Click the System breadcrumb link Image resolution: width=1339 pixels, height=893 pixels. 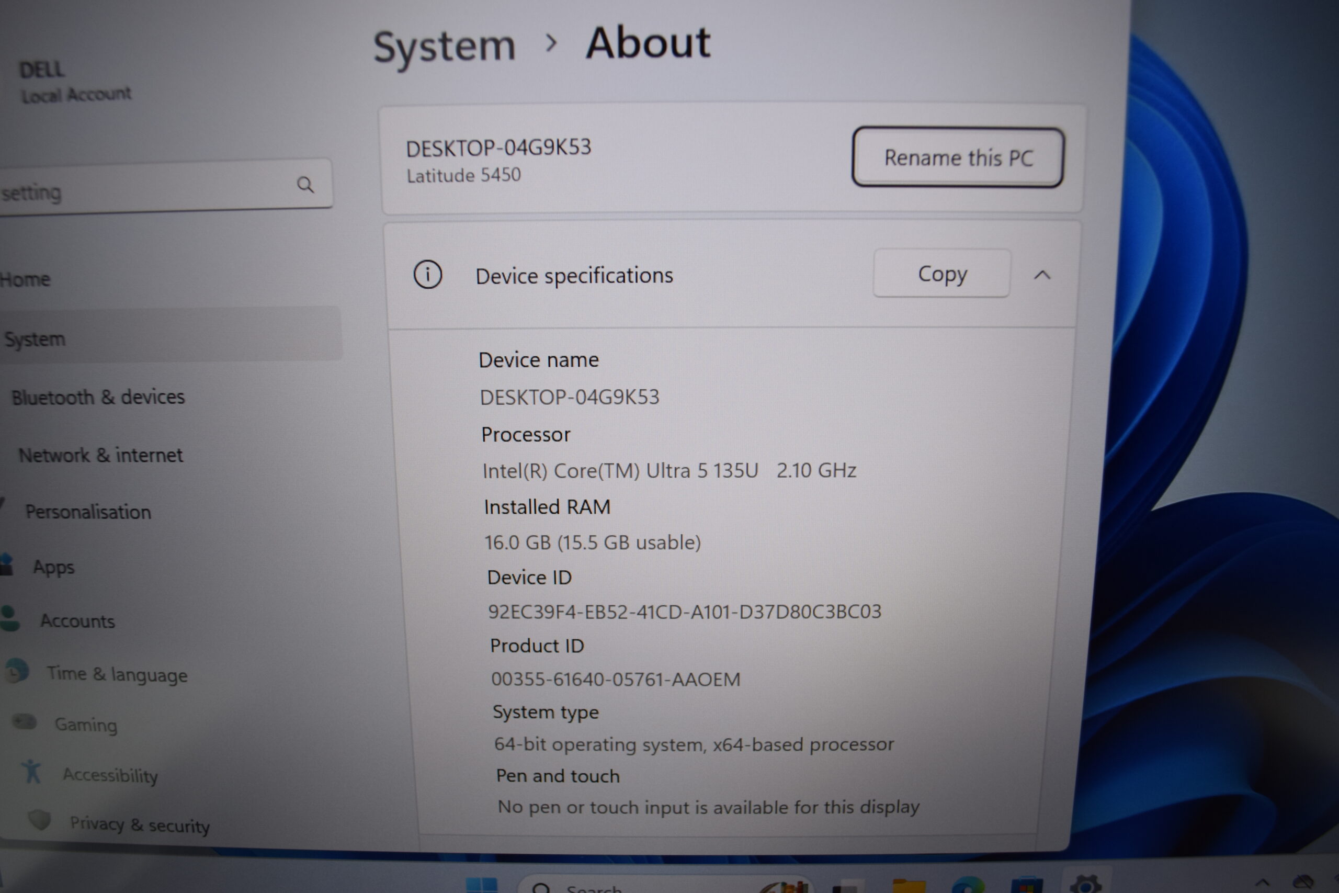coord(444,46)
